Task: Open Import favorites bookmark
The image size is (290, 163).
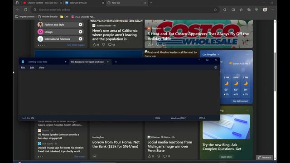Action: (25, 17)
